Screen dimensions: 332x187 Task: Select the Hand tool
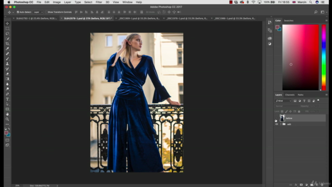tap(7, 114)
